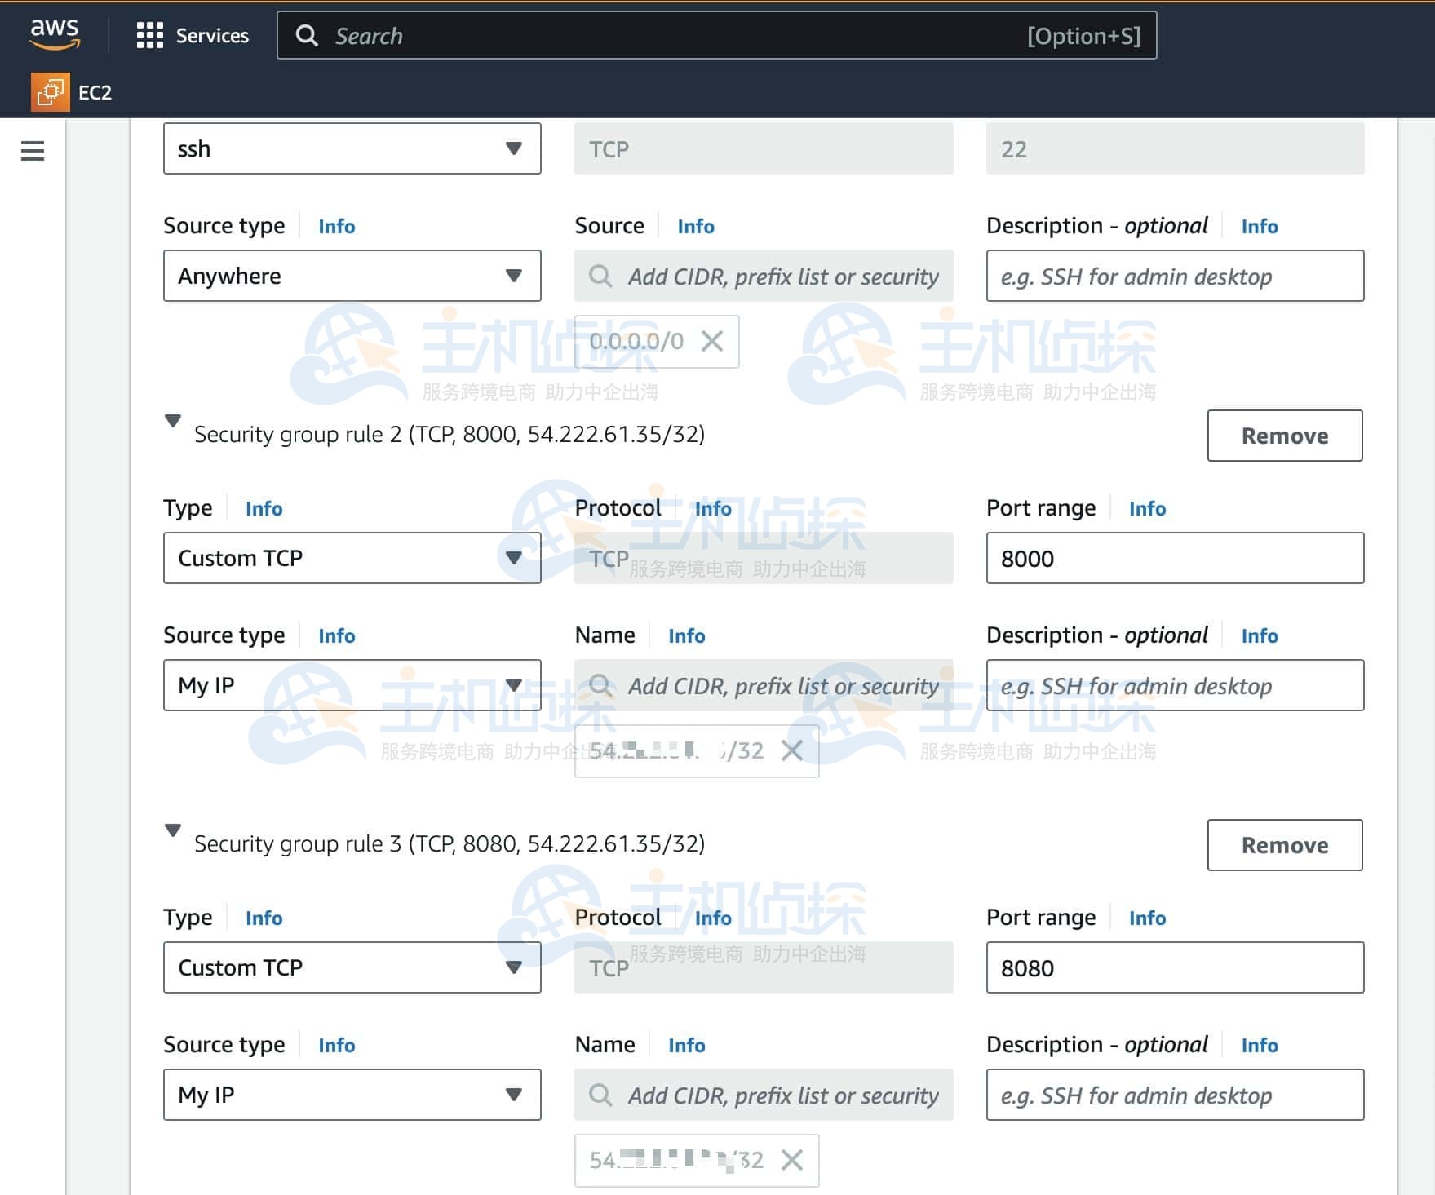This screenshot has width=1435, height=1195.
Task: Open Info link next to rule 2 Port range
Action: point(1147,508)
